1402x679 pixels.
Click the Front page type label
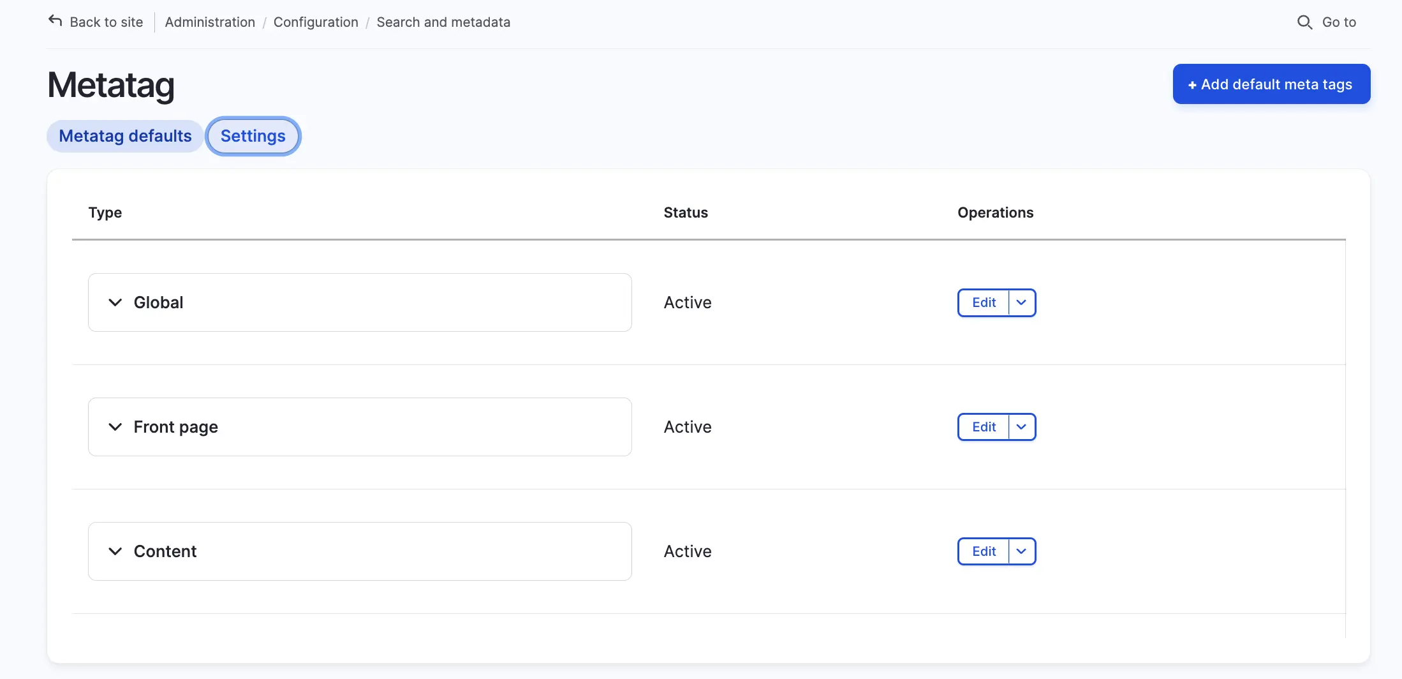(x=176, y=427)
